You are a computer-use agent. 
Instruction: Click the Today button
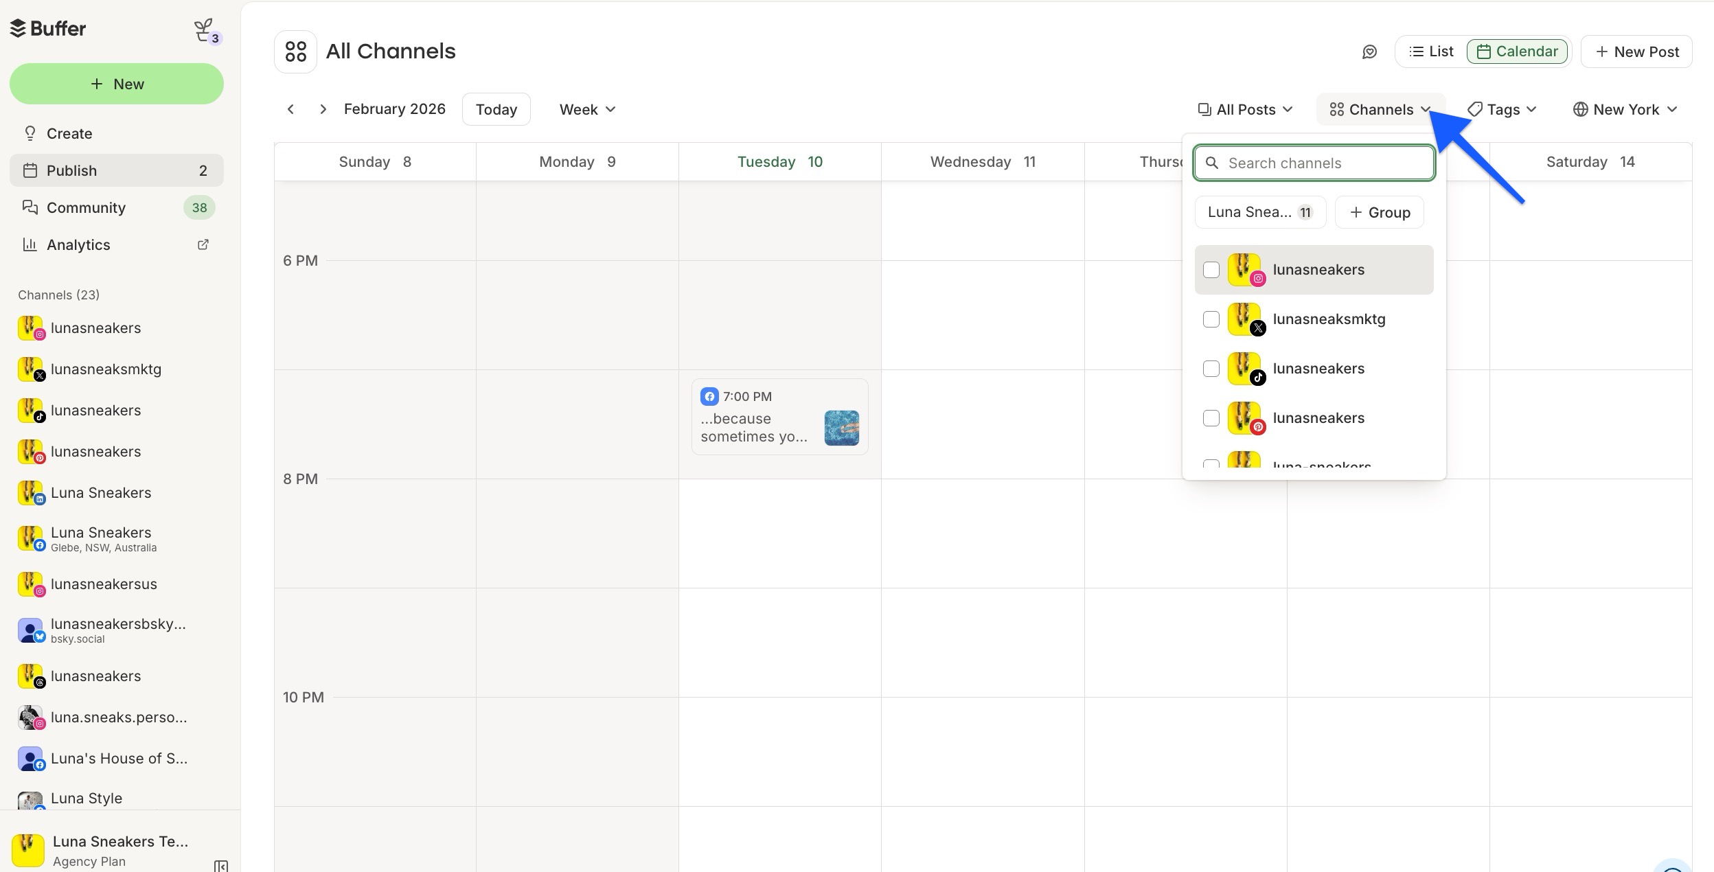click(496, 109)
